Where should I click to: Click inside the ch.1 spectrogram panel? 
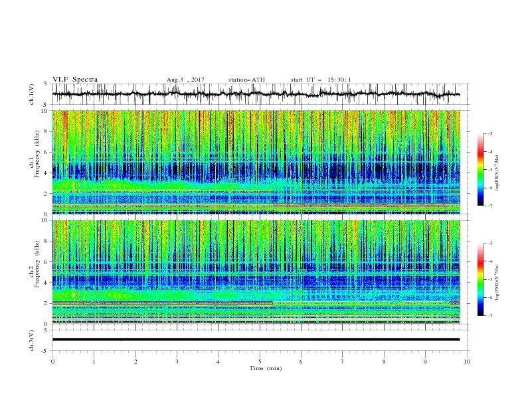click(256, 162)
